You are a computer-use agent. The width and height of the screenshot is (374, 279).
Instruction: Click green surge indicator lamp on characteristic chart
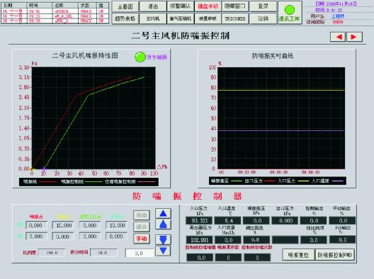coord(140,57)
